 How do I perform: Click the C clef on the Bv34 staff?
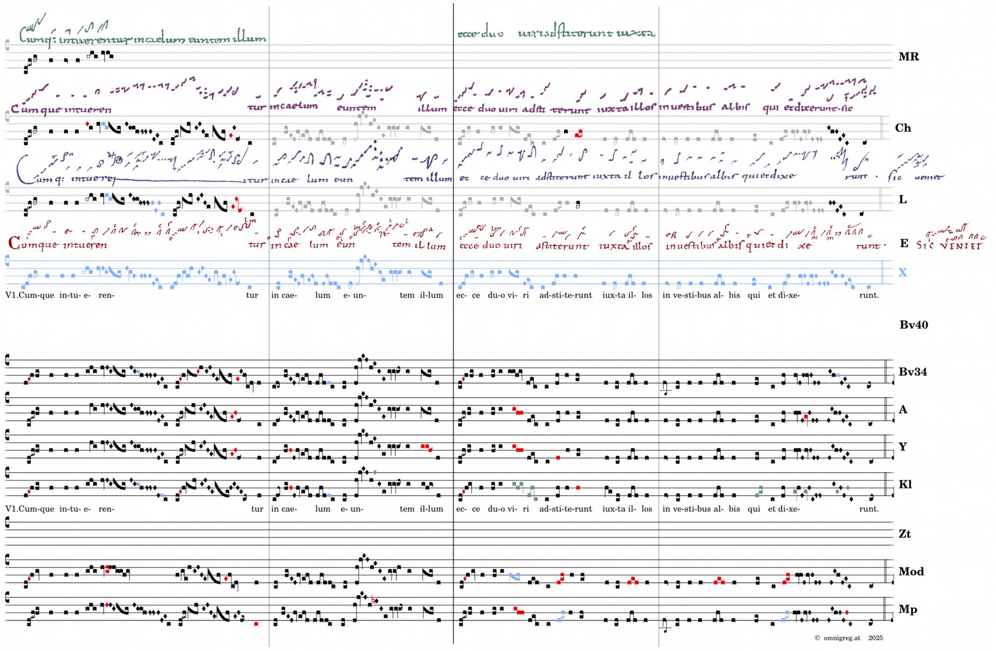click(x=7, y=360)
